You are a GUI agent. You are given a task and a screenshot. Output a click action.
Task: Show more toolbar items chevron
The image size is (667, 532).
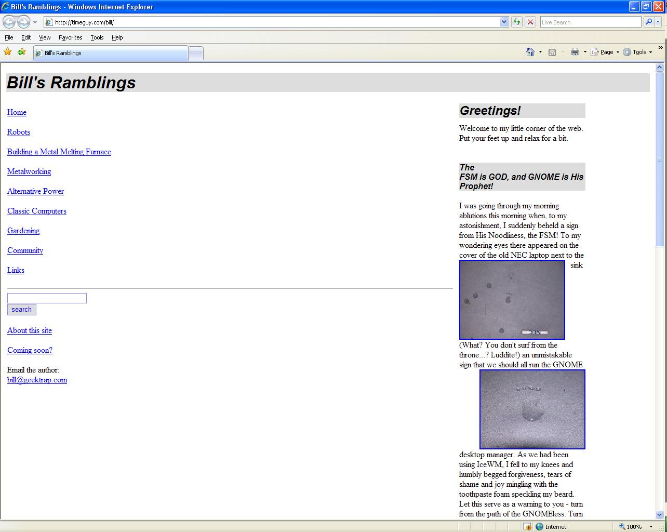coord(660,48)
